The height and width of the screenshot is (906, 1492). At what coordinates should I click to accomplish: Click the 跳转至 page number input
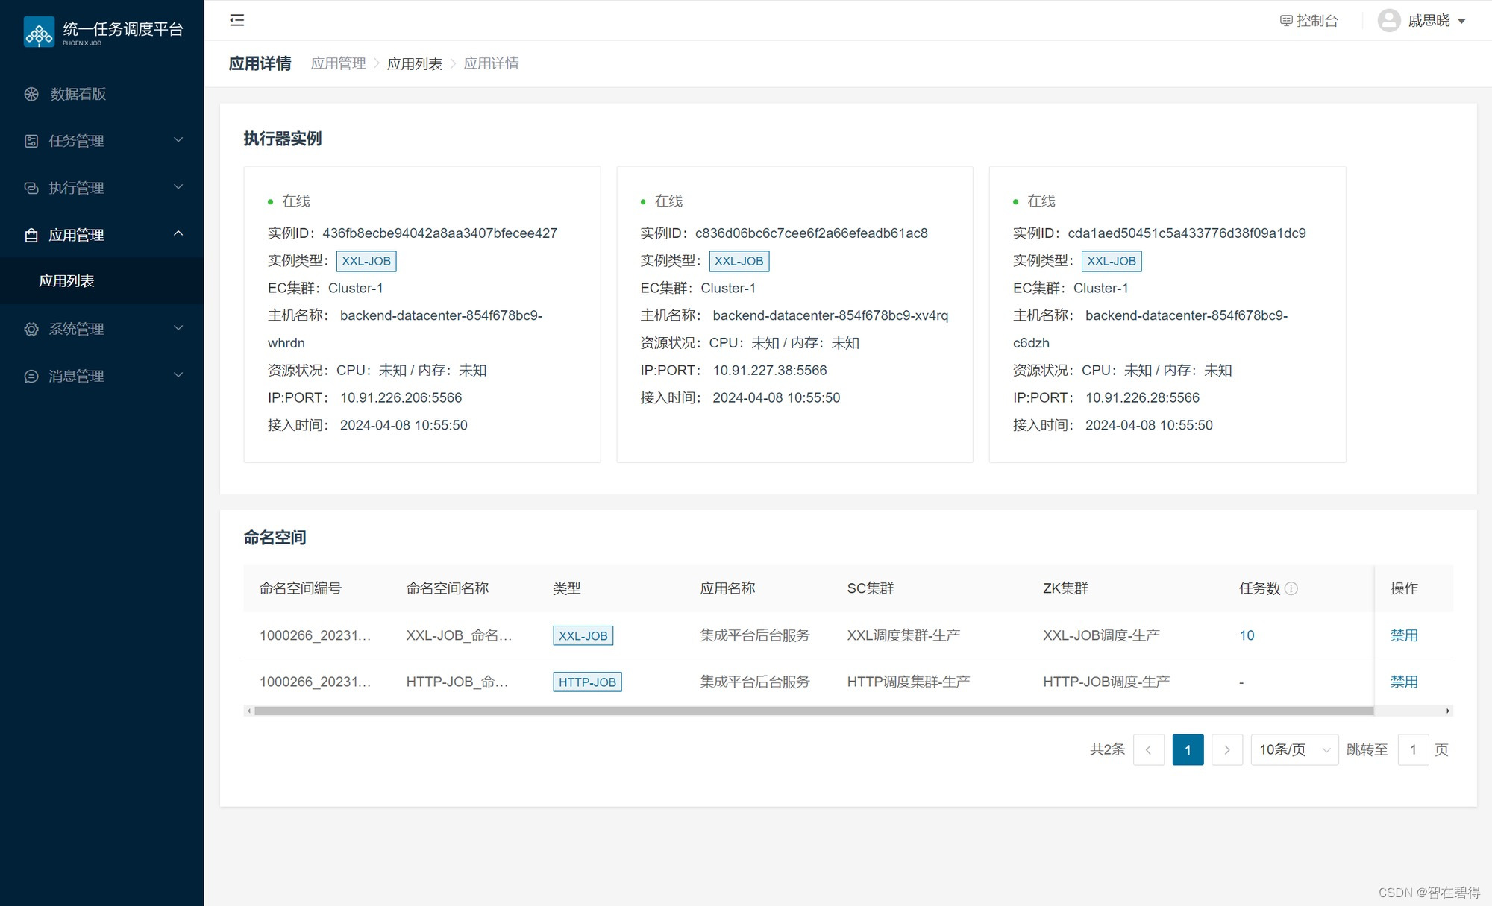pyautogui.click(x=1412, y=749)
